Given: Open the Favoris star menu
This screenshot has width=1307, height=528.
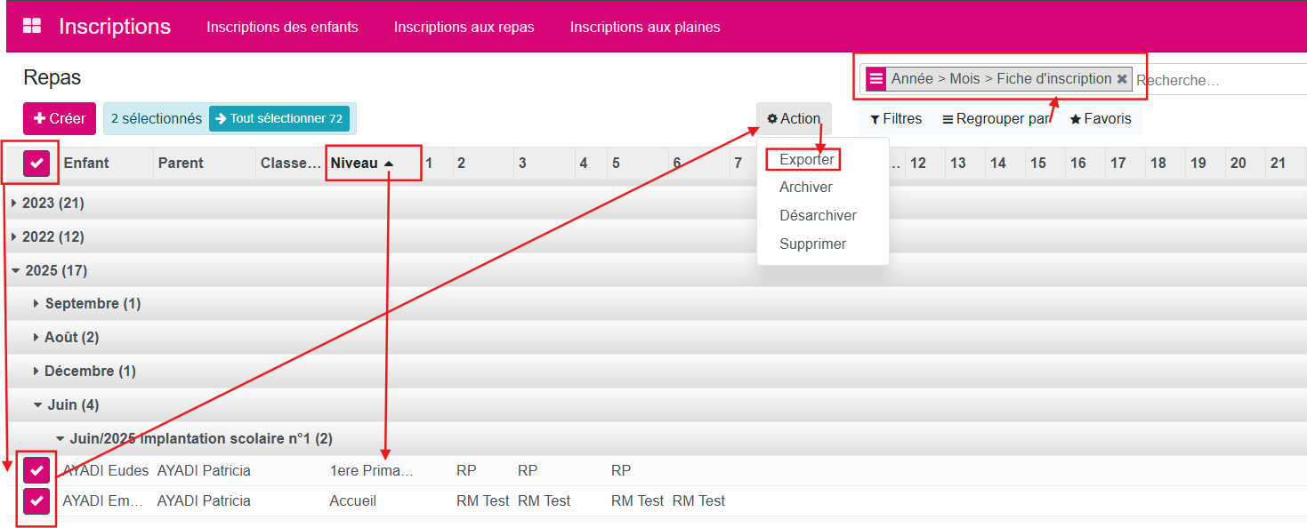Looking at the screenshot, I should pos(1101,119).
